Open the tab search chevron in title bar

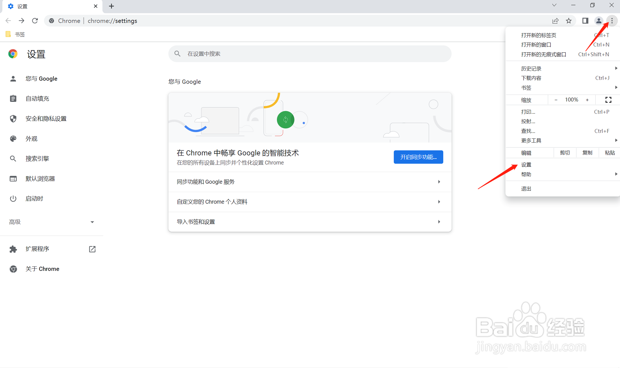pos(554,5)
